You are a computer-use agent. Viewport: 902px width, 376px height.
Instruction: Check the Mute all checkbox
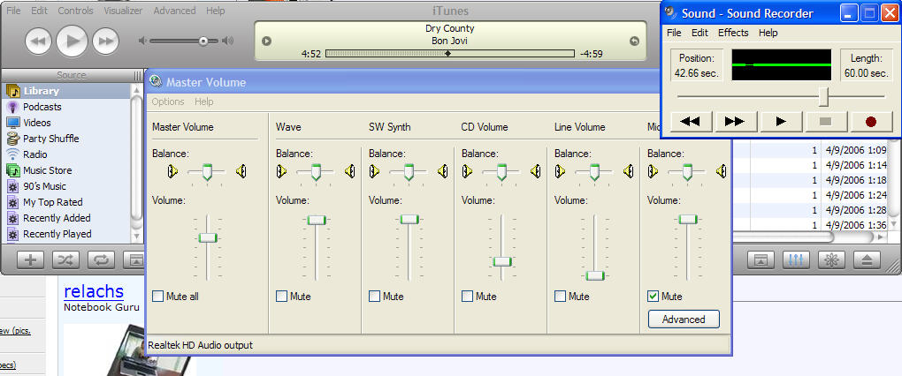point(158,297)
